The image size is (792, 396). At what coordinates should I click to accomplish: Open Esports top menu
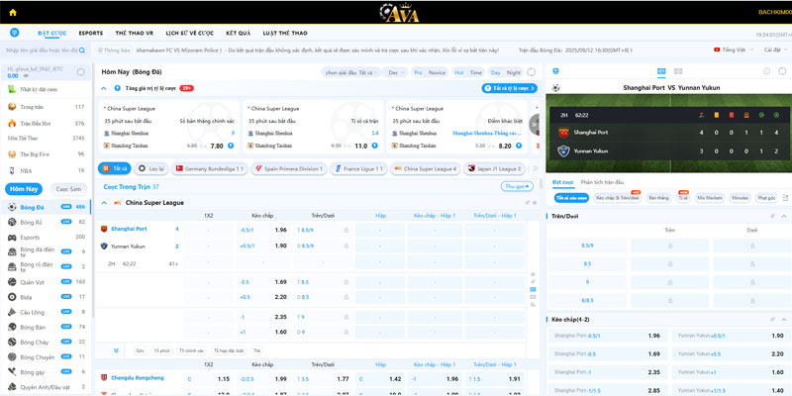tap(91, 34)
